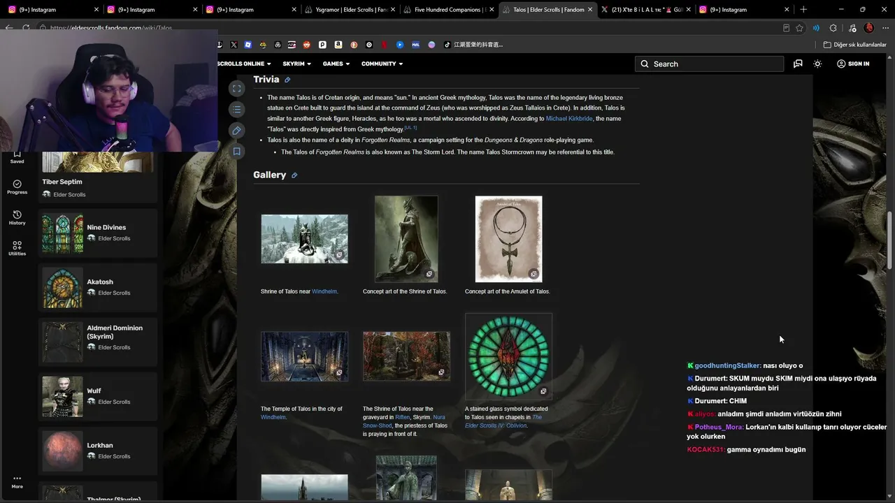895x503 pixels.
Task: Click chat username Potheus_Mora
Action: click(719, 427)
